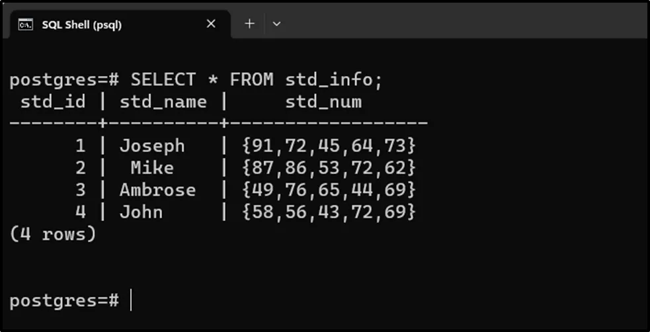
Task: Expand the new tab profile dropdown chevron
Action: click(276, 24)
